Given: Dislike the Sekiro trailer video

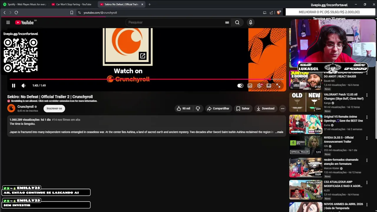Looking at the screenshot, I should (x=198, y=108).
